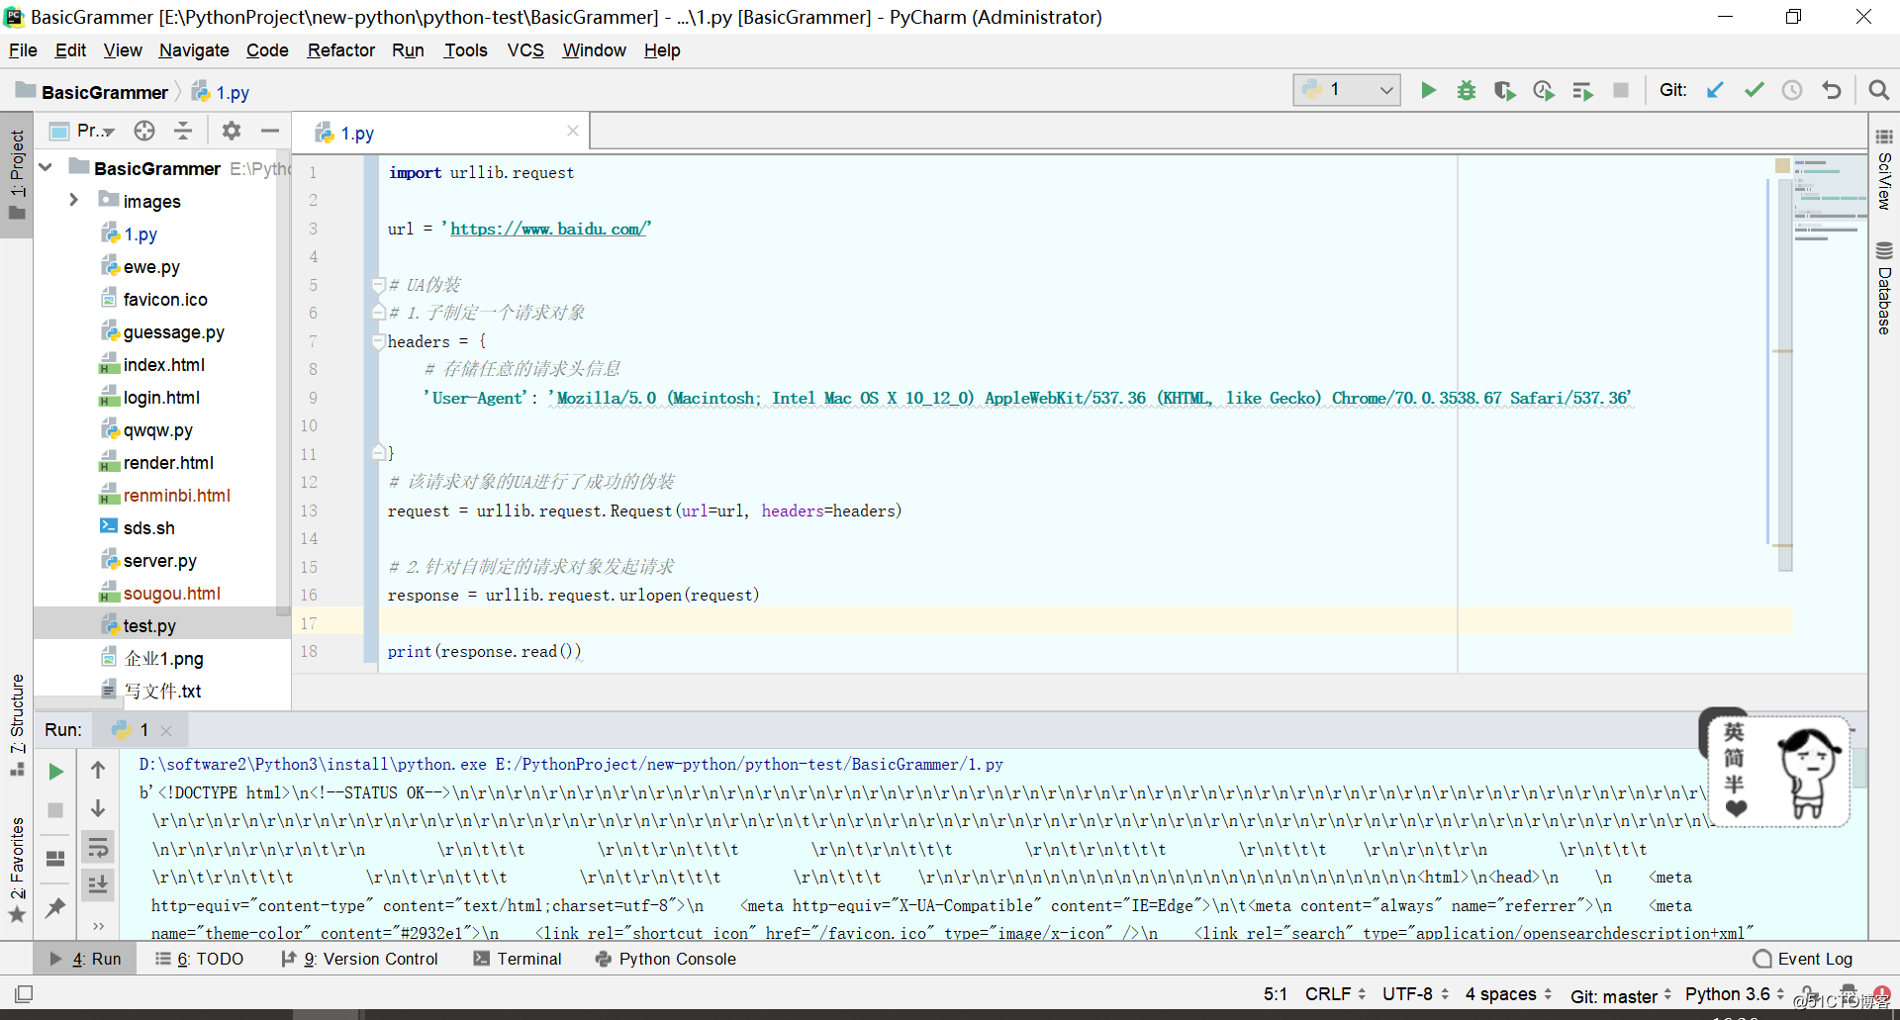The image size is (1900, 1020).
Task: Revert changes with the rollback icon
Action: pyautogui.click(x=1832, y=91)
